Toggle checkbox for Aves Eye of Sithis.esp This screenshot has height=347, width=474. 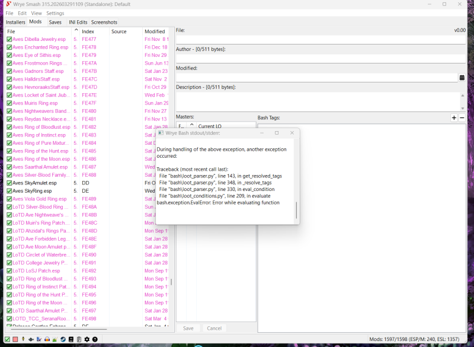pyautogui.click(x=9, y=55)
